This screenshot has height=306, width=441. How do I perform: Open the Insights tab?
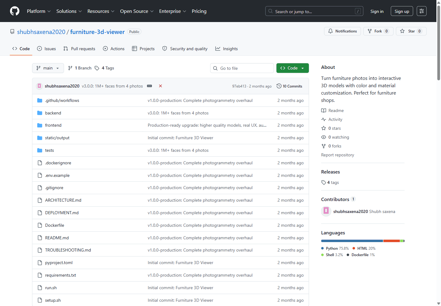pyautogui.click(x=227, y=49)
